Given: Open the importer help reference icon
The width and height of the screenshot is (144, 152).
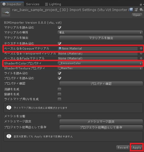Looking at the screenshot, I should pos(131,10).
